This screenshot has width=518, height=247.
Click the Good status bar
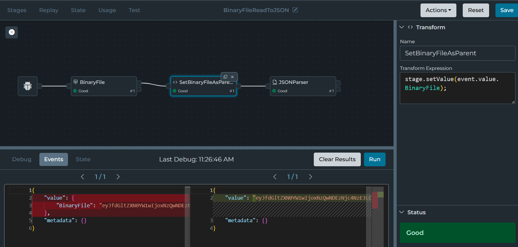(x=457, y=233)
